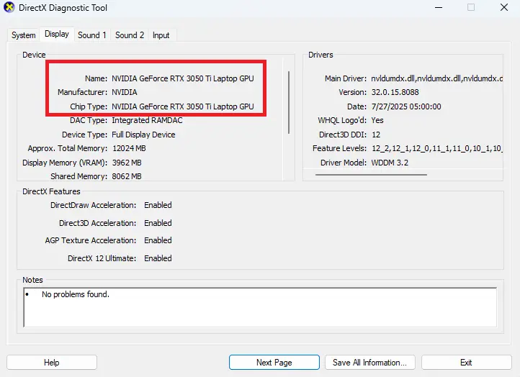Click driver version 32.0.15.8088
520x377 pixels.
tap(395, 92)
